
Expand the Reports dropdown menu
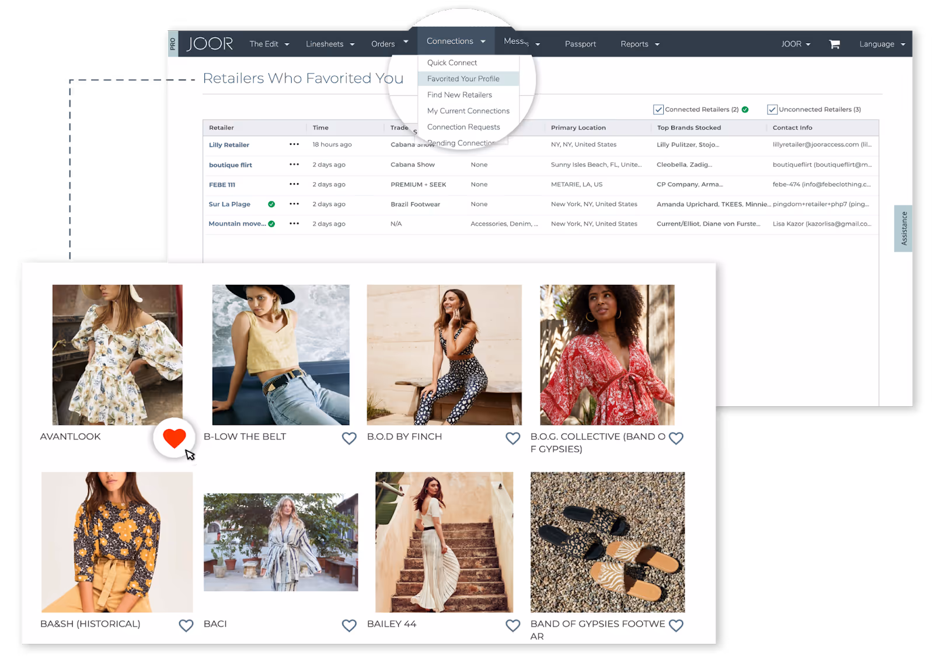pos(640,44)
